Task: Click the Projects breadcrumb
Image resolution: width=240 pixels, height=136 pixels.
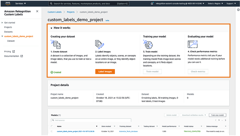Action: coord(71,12)
